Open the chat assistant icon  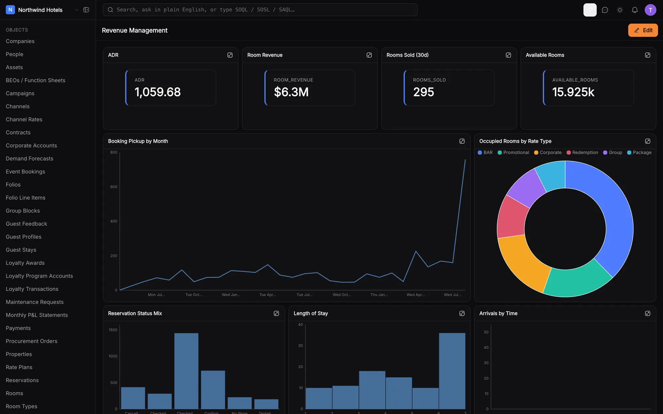pos(605,10)
